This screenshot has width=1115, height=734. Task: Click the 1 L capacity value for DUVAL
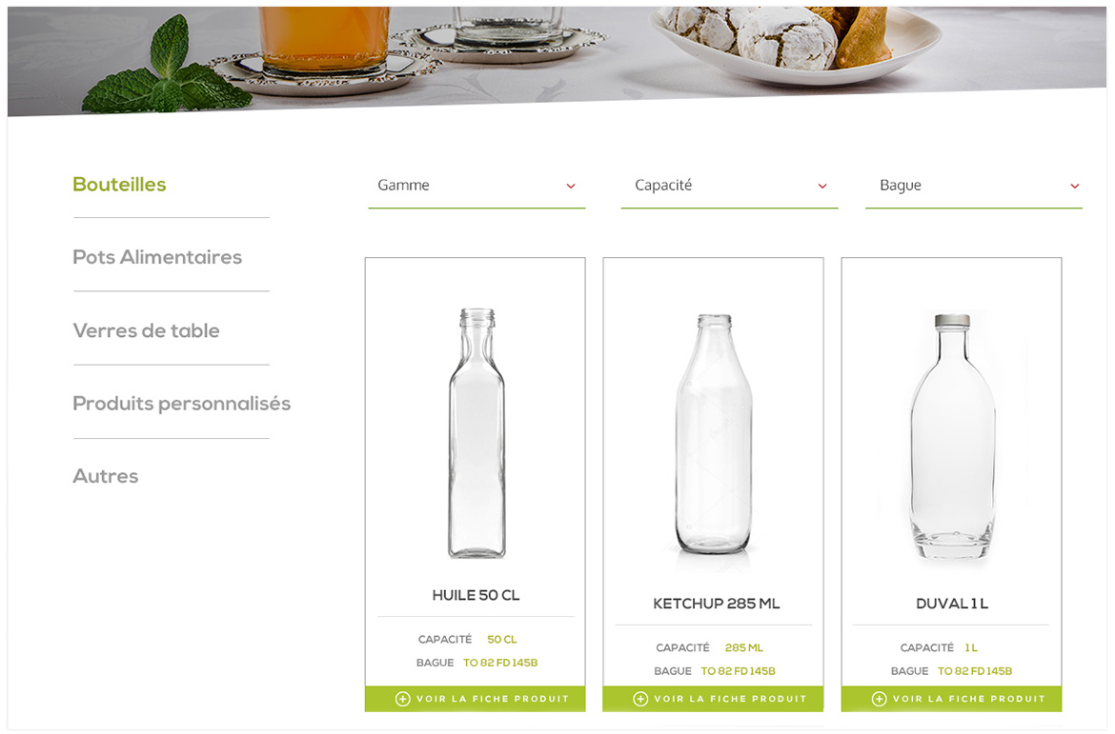click(970, 647)
